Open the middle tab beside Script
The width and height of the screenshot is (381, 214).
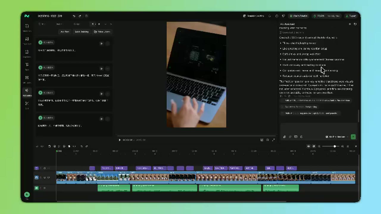point(59,24)
